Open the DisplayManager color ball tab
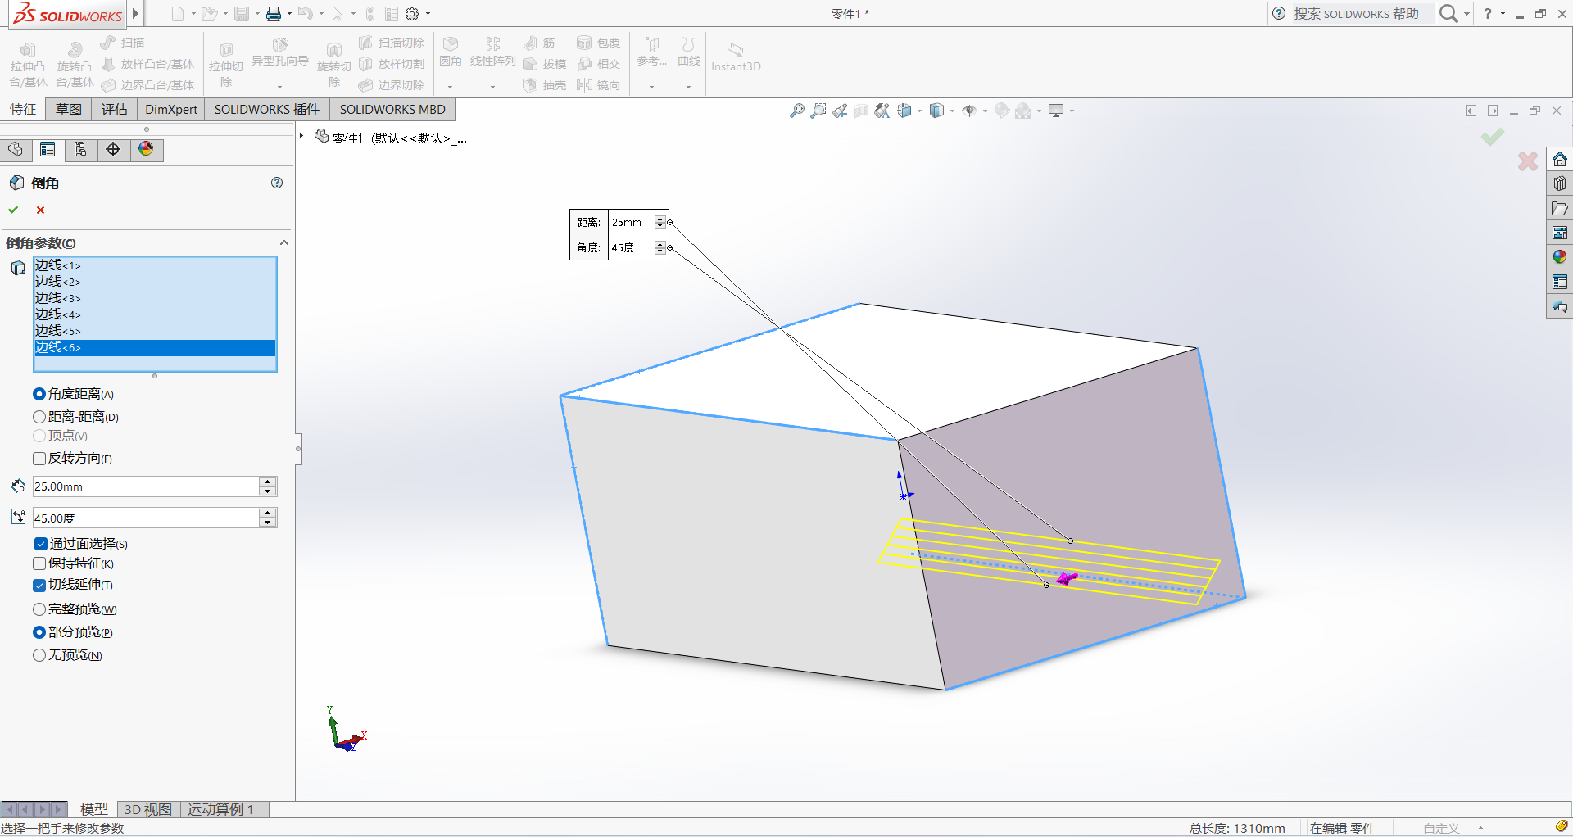This screenshot has height=837, width=1573. [146, 149]
